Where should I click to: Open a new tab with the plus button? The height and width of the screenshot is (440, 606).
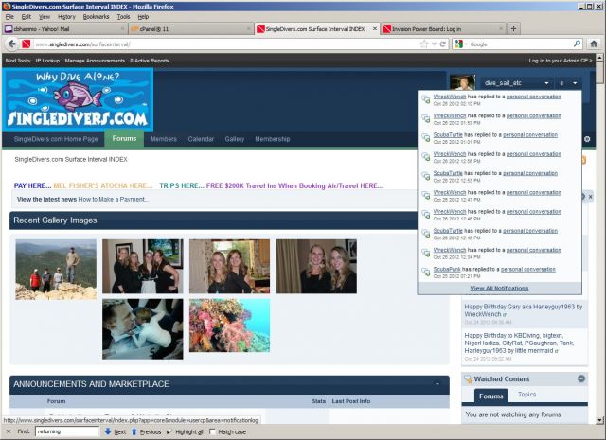click(x=513, y=29)
